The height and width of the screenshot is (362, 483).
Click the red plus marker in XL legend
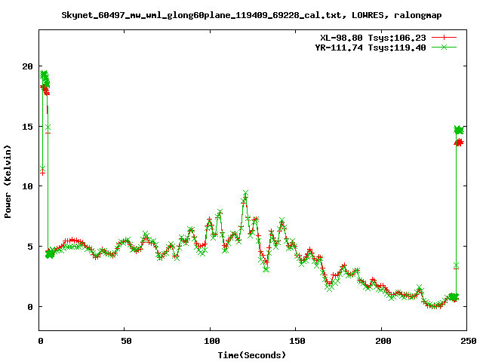coord(445,37)
